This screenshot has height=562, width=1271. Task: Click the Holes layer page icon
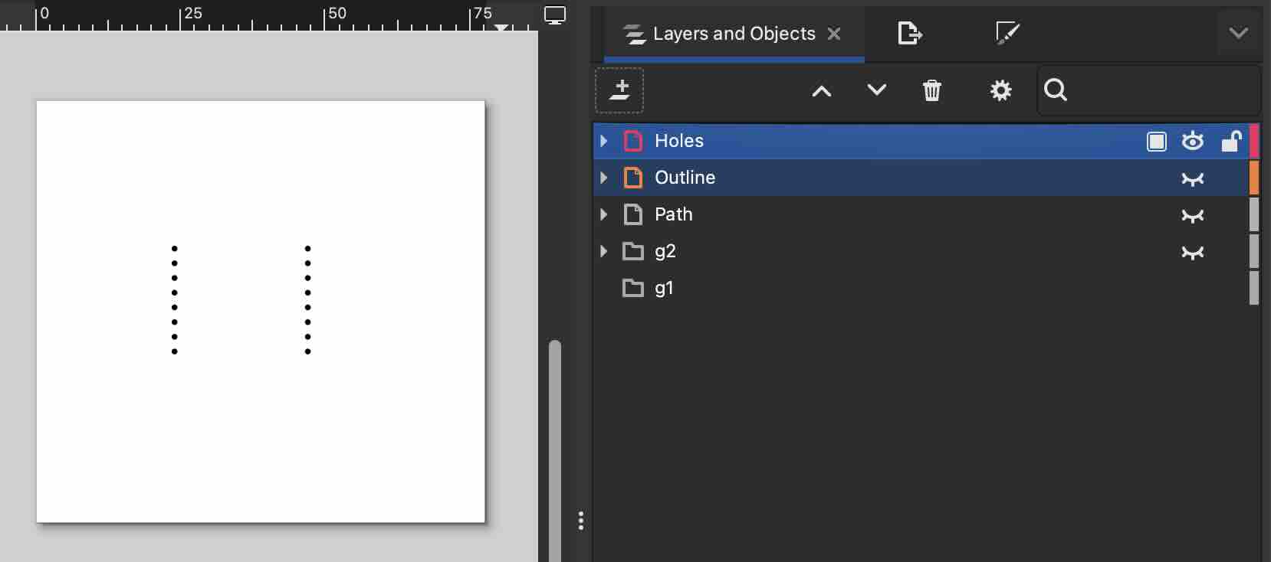coord(633,141)
